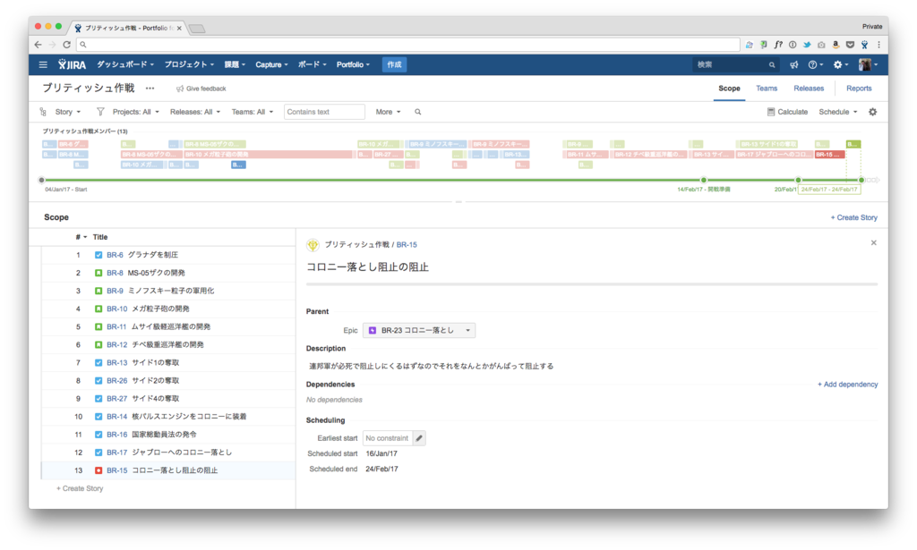Expand the Teams: All filter
Screen dimensions: 917x550
[252, 112]
